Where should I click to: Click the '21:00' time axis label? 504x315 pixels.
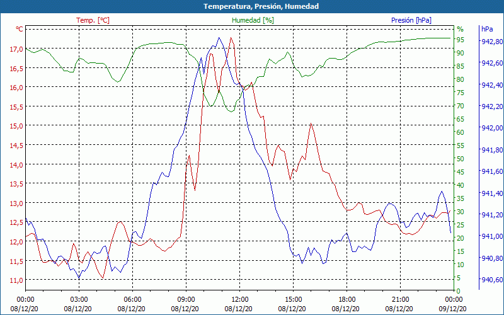point(400,300)
